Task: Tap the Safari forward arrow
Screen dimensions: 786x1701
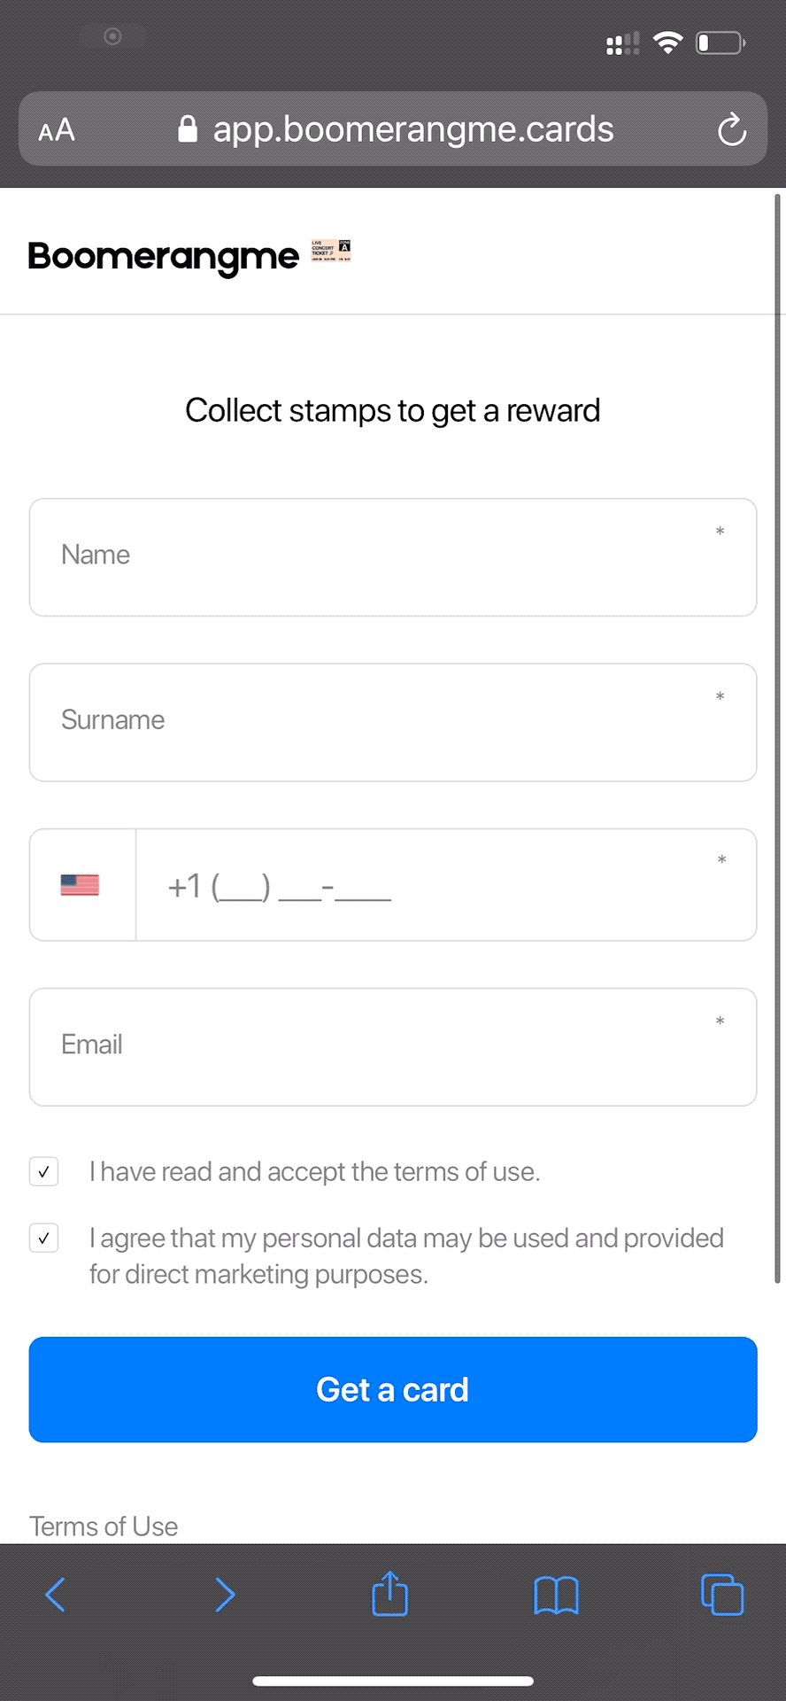Action: 225,1595
